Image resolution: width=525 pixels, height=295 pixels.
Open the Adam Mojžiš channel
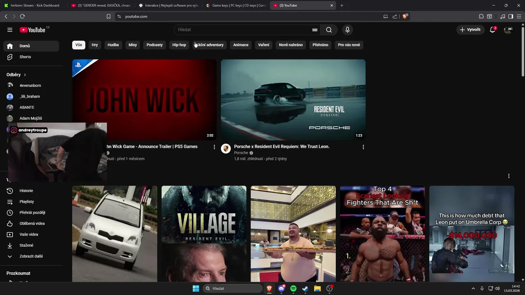coord(31,118)
